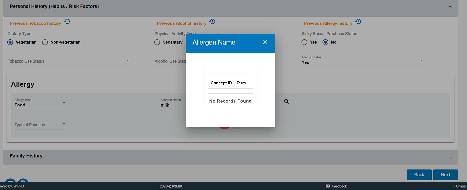This screenshot has width=467, height=190.
Task: Click the allergen search magnifier icon
Action: click(286, 101)
